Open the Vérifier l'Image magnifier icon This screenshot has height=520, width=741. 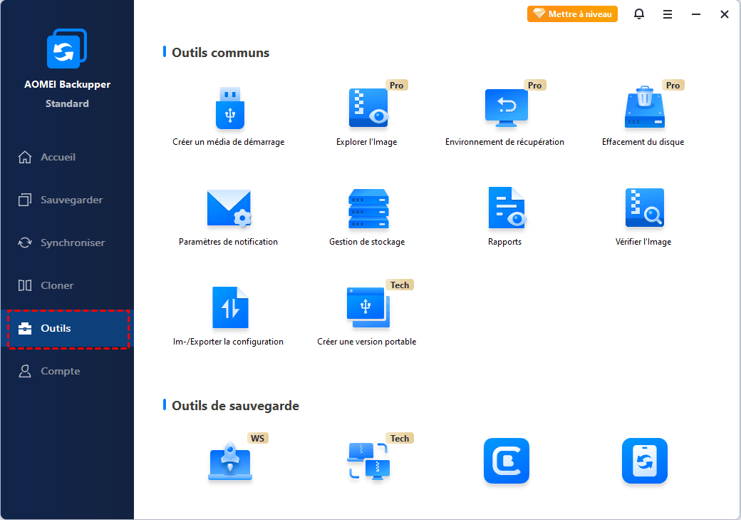click(x=645, y=208)
